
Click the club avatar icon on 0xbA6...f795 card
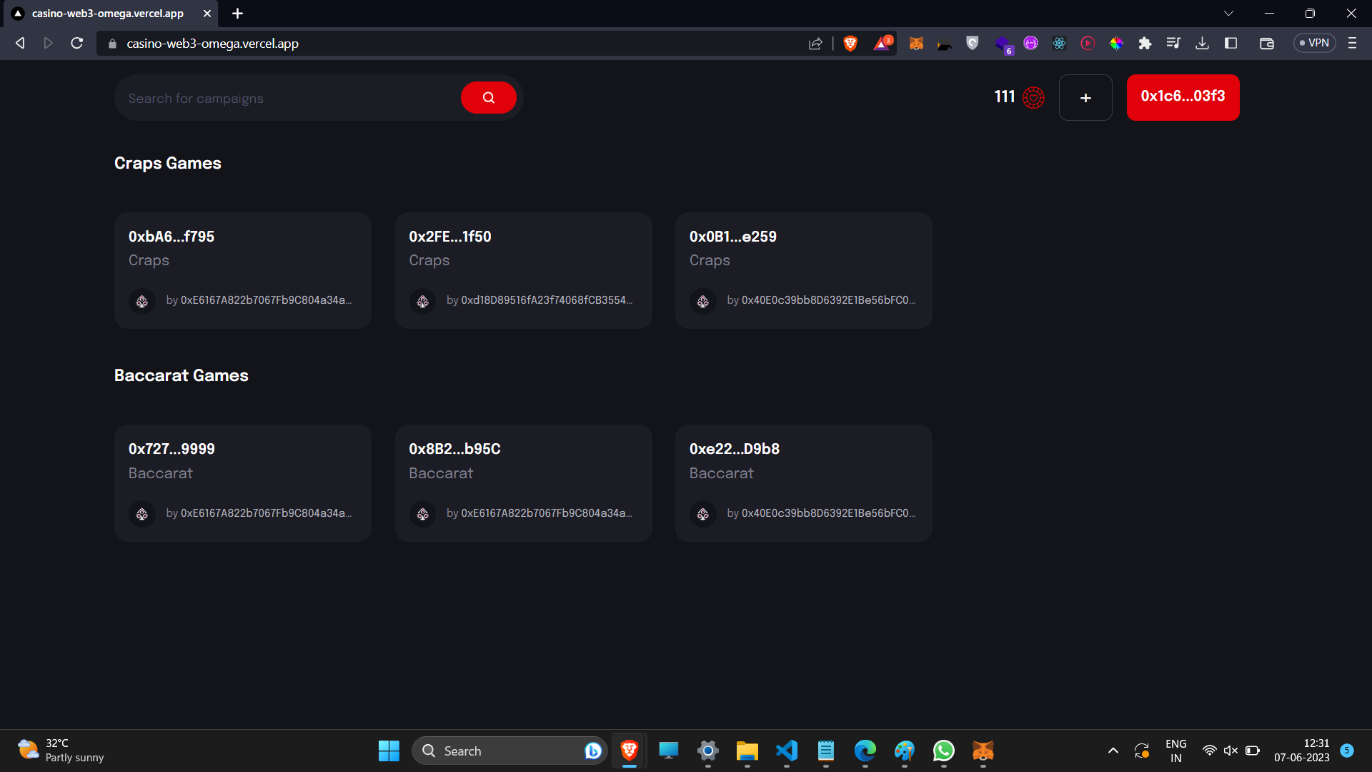[x=142, y=301]
